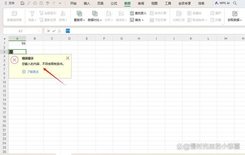
Task: Click the WPS AI button
Action: [222, 3]
